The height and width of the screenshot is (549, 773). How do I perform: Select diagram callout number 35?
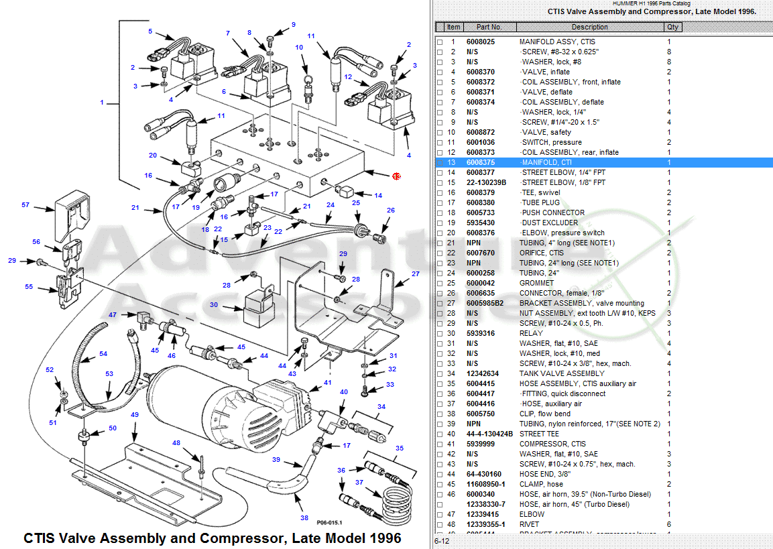[400, 448]
